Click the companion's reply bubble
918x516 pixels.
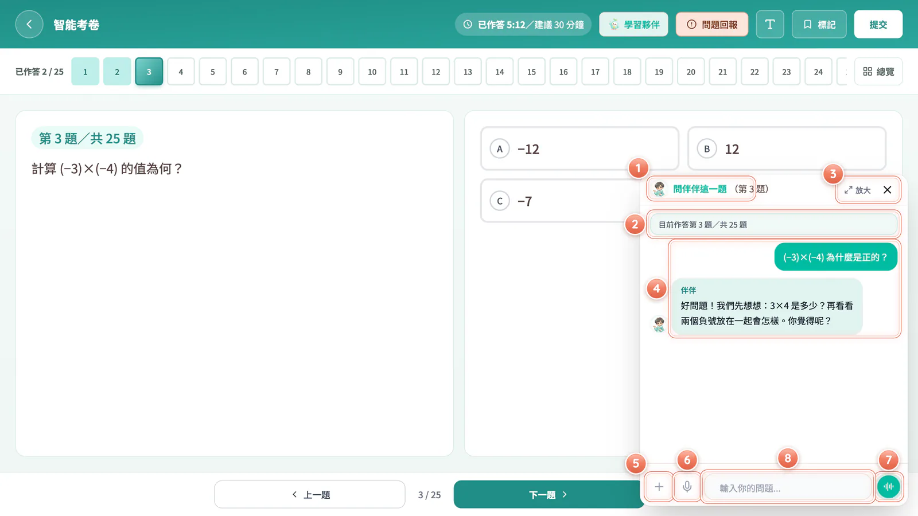[767, 306]
